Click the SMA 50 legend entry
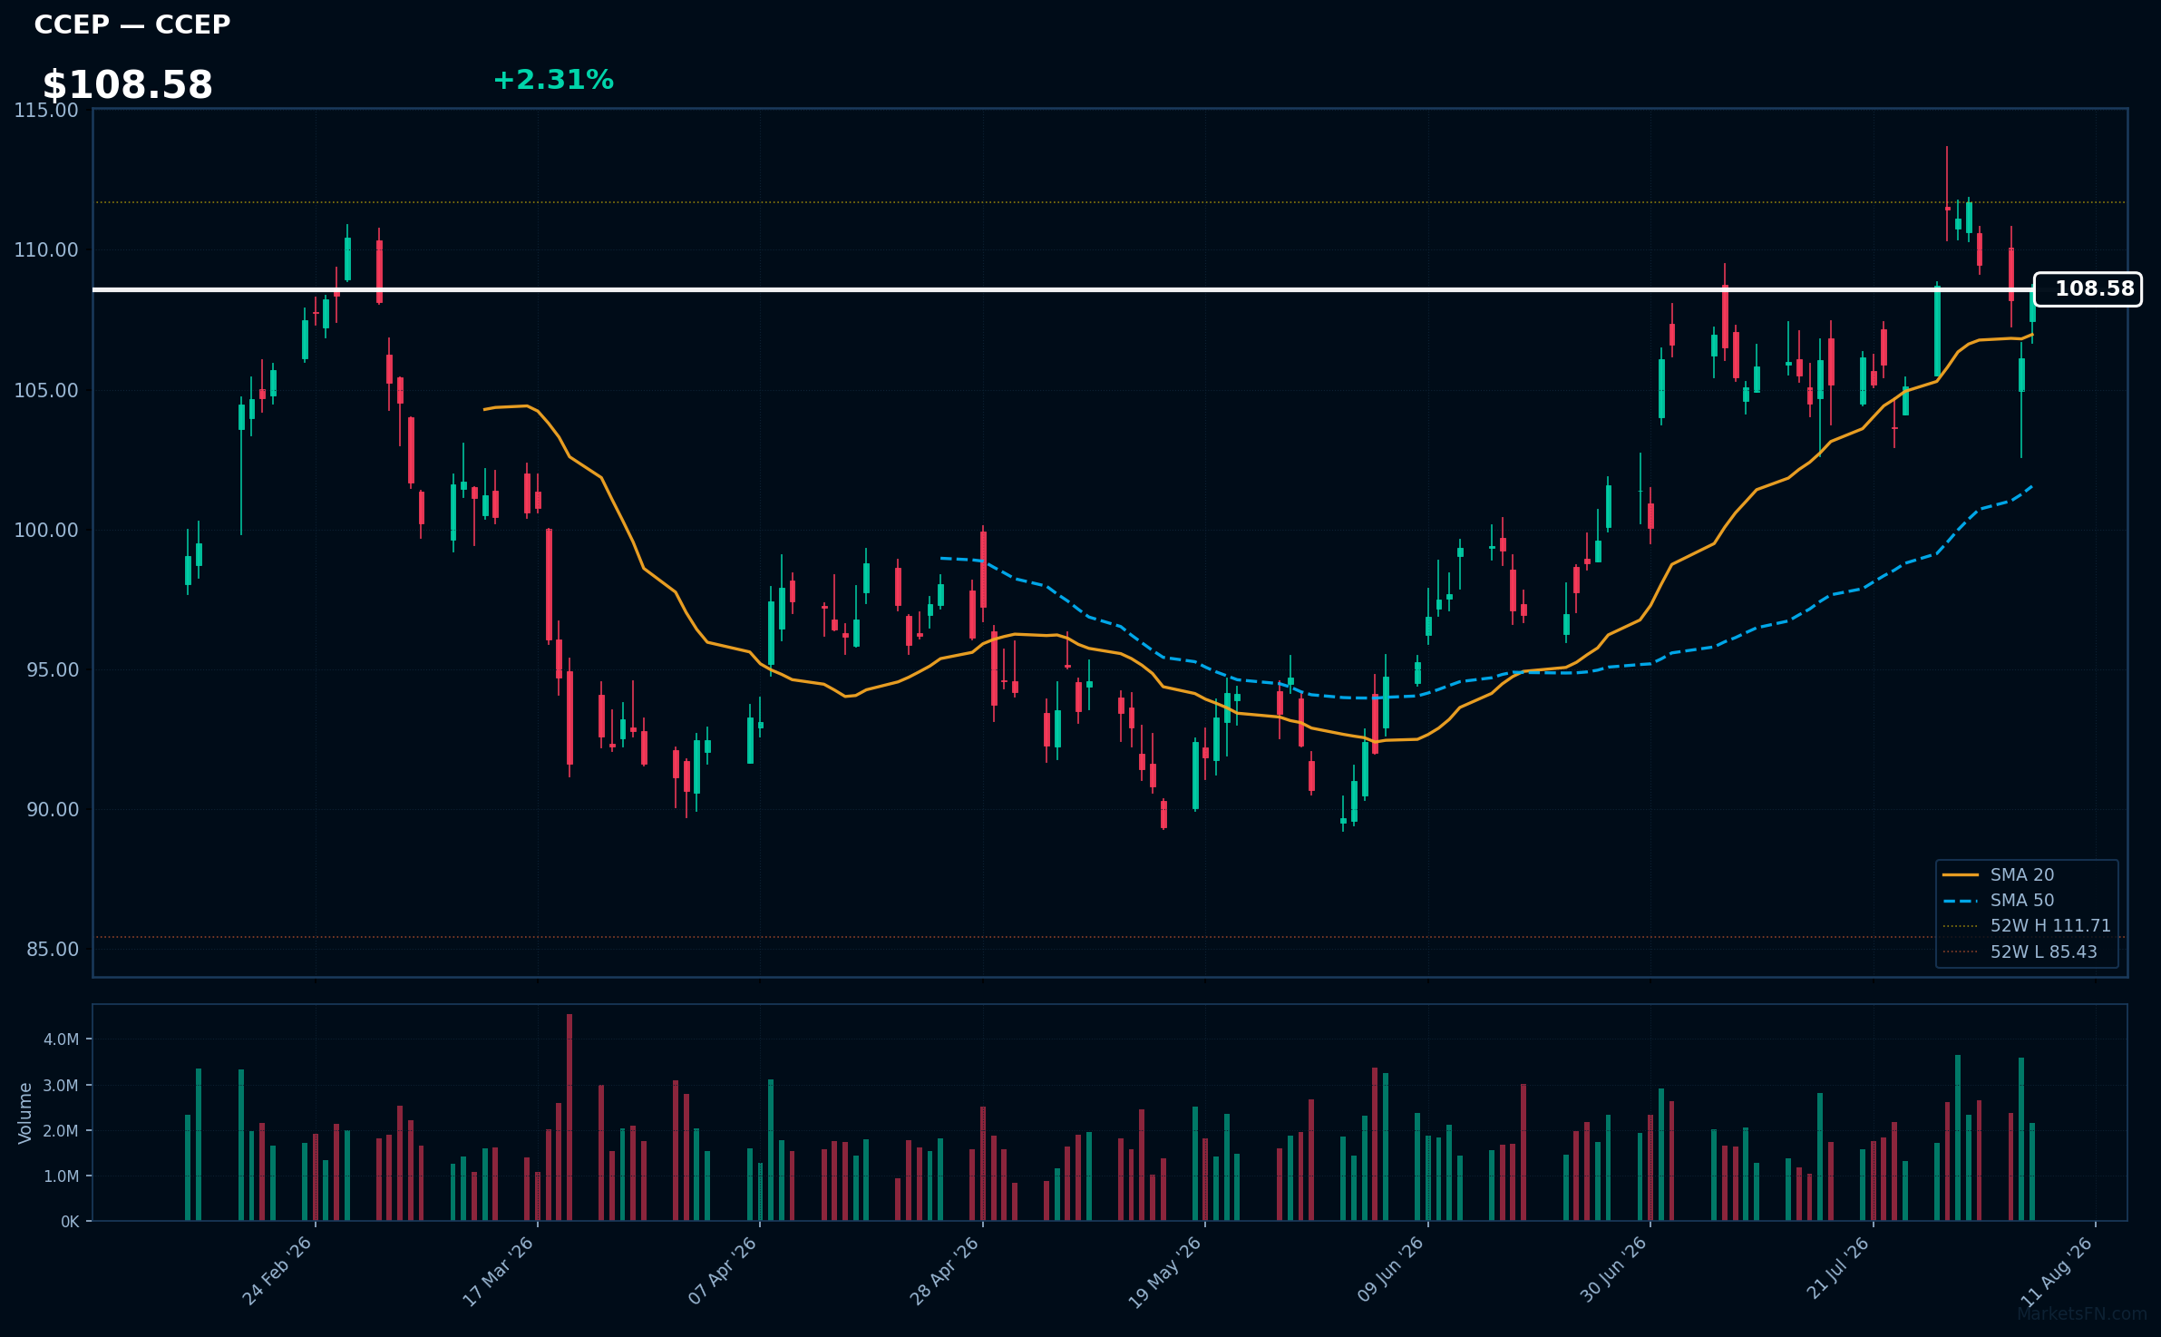 2021,900
